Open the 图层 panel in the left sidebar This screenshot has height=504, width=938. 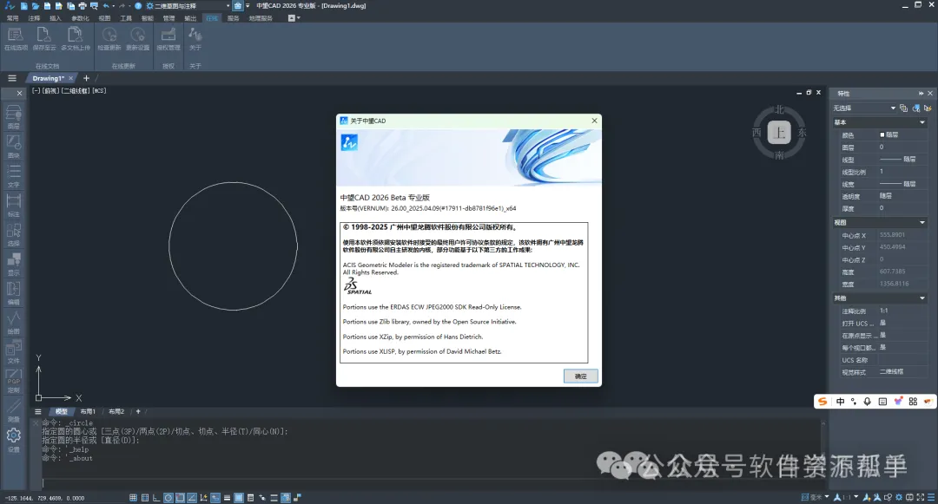click(13, 116)
